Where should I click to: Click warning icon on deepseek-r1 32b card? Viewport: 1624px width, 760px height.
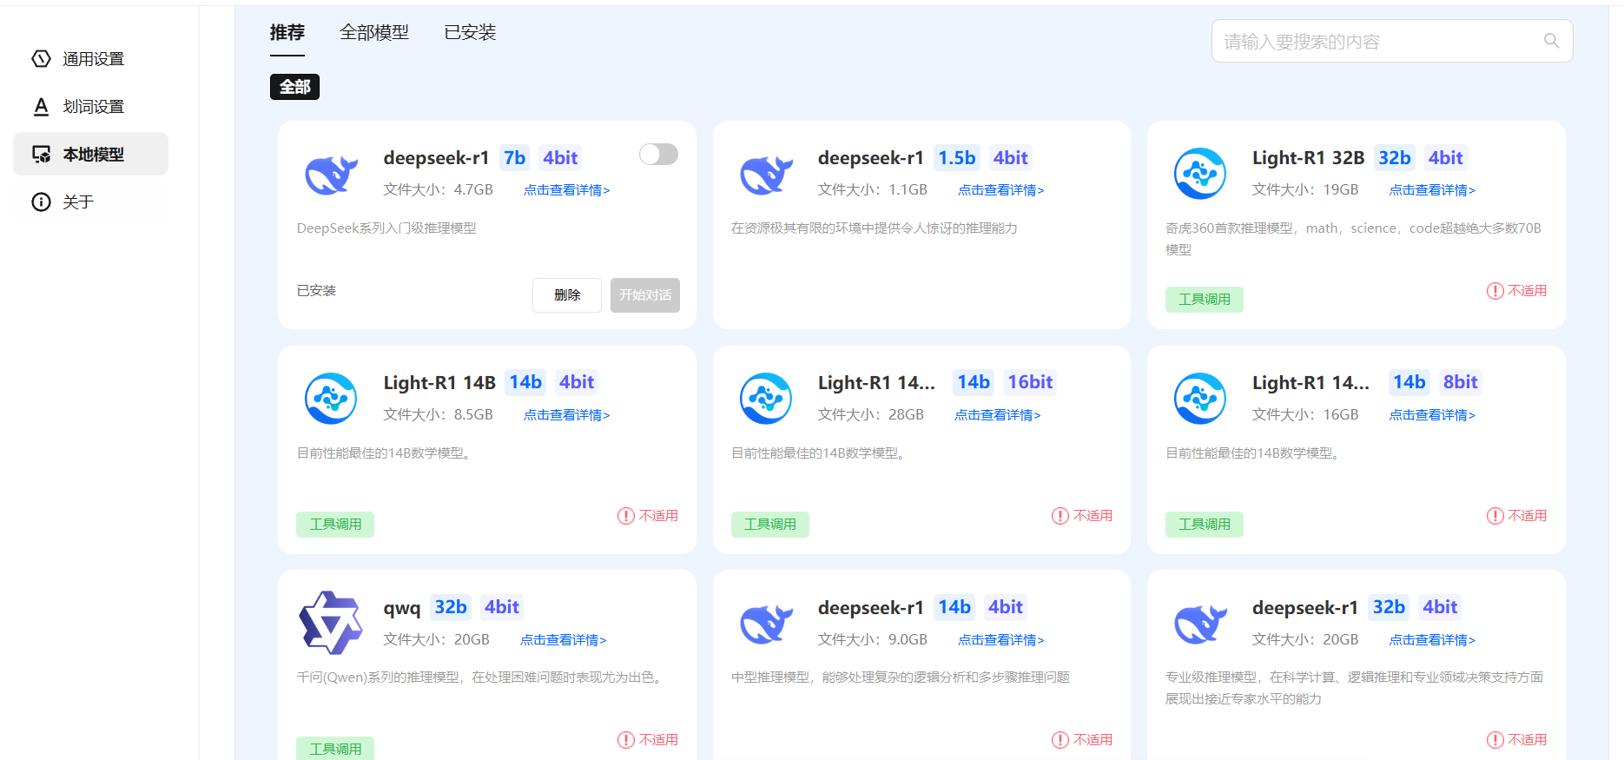click(1495, 740)
